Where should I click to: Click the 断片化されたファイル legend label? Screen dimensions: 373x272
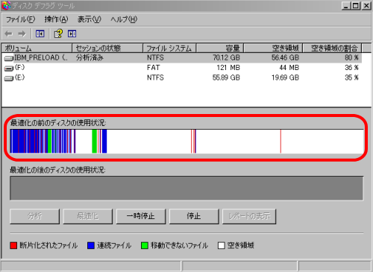tap(48, 246)
